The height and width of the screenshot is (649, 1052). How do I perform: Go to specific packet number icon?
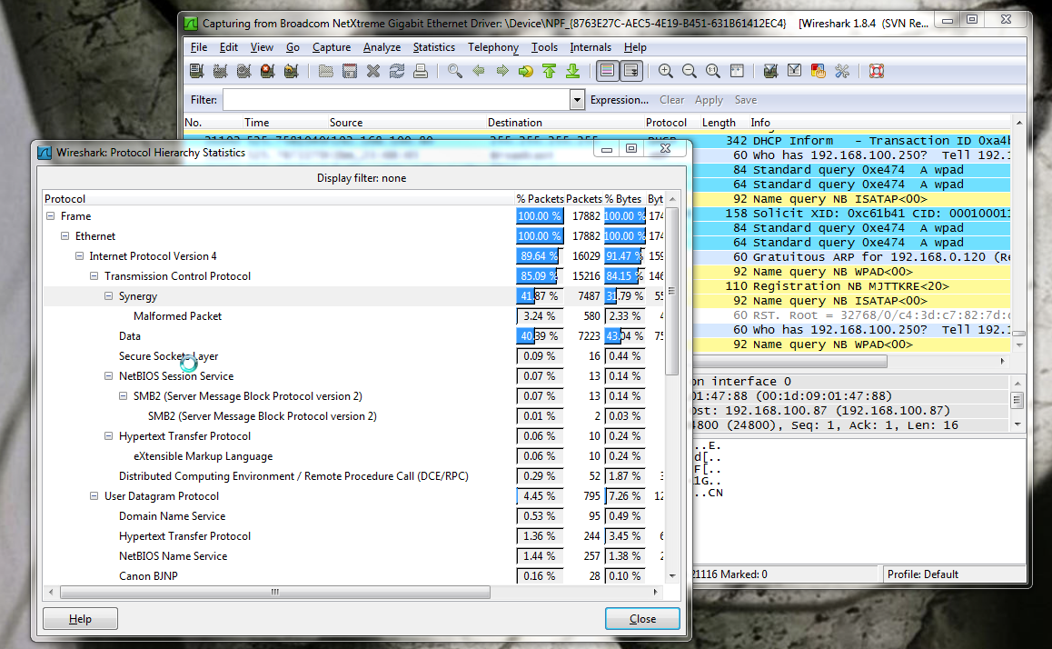point(525,71)
